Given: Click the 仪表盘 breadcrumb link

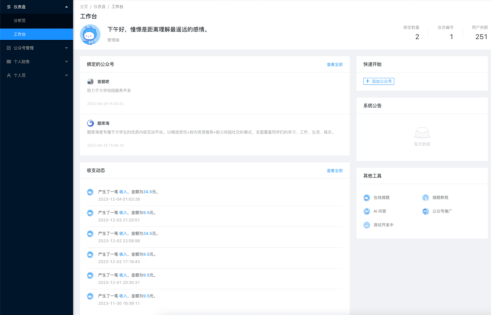Looking at the screenshot, I should click(x=100, y=7).
